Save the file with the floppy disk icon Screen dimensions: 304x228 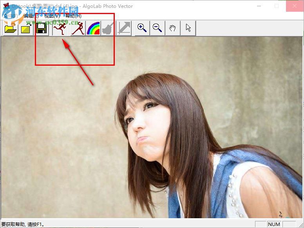click(41, 28)
